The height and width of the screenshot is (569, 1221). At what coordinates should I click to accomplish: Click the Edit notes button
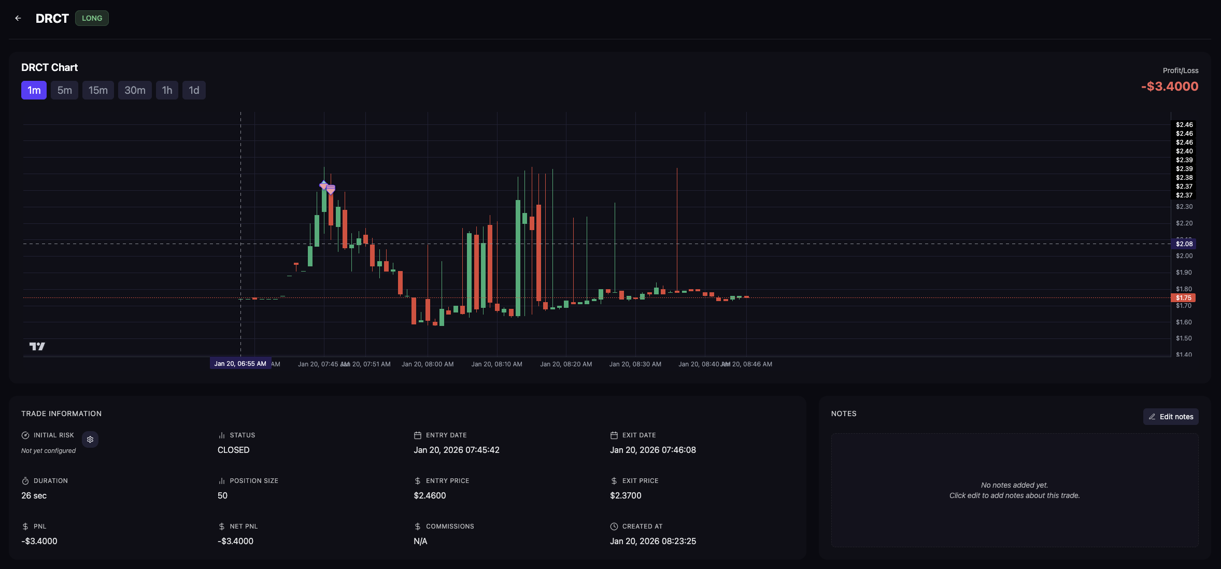(x=1171, y=417)
